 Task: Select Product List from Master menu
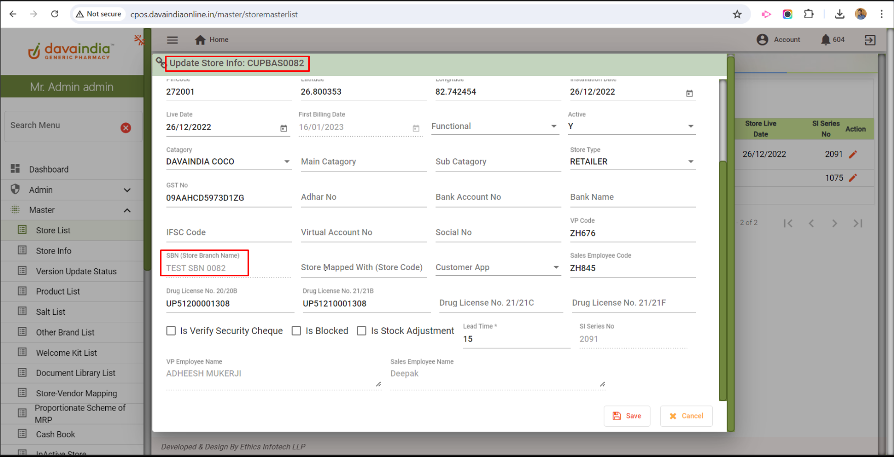point(58,292)
